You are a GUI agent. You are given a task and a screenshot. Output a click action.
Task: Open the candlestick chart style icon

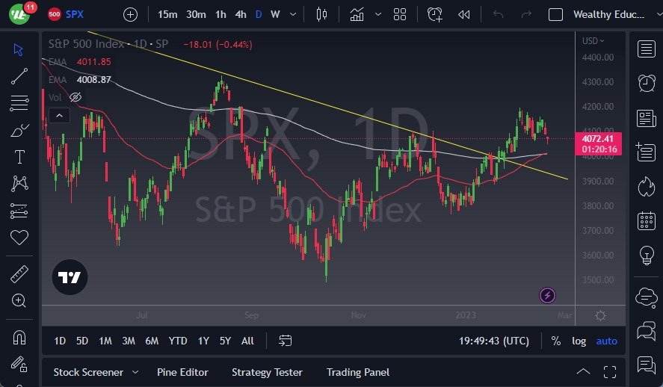click(322, 14)
